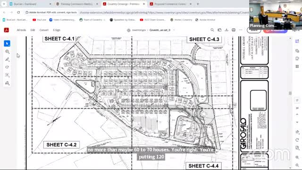Open the All tools menu
The image size is (302, 170).
21,30
